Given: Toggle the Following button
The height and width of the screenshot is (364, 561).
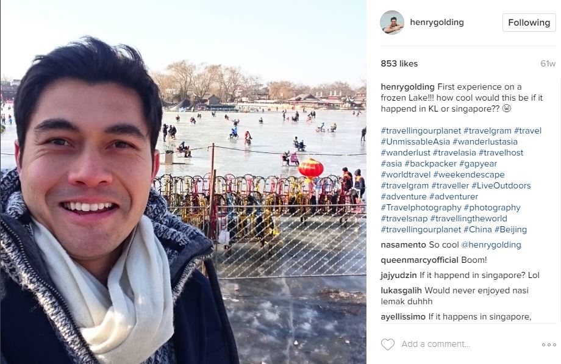Looking at the screenshot, I should (x=529, y=23).
